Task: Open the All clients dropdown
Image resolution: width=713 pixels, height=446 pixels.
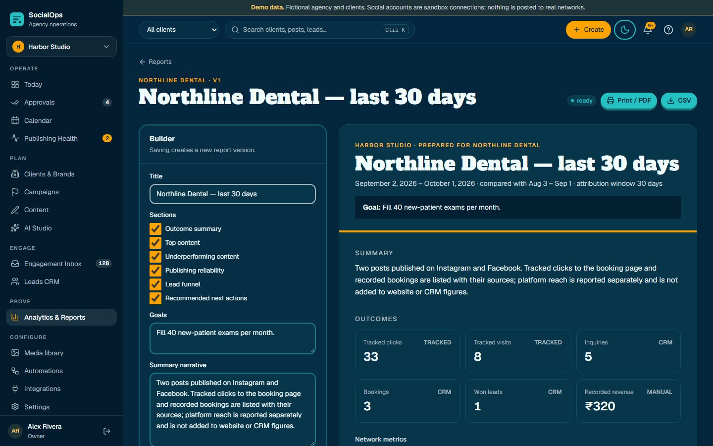Action: (x=179, y=30)
